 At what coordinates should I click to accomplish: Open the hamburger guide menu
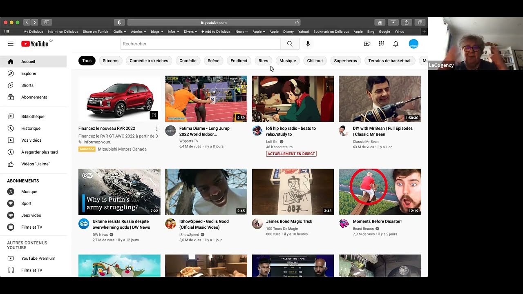click(11, 44)
